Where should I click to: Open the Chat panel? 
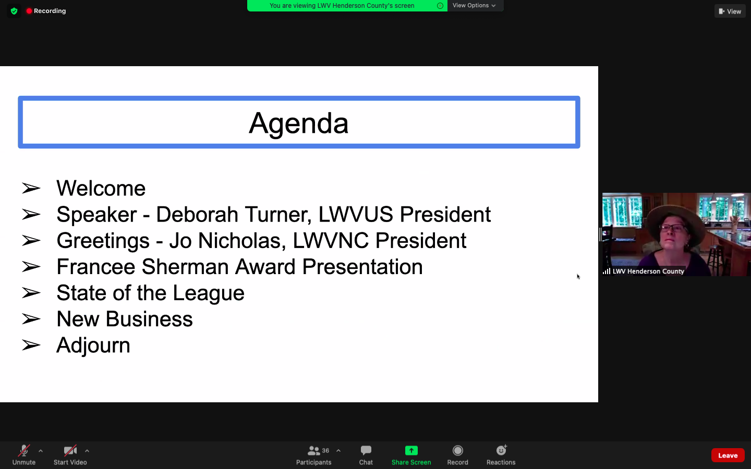point(366,455)
